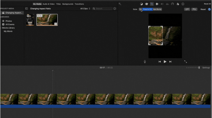Screen dimensions: 212x118
Task: Open the speed adjustment speedometer icon
Action: point(172,4)
